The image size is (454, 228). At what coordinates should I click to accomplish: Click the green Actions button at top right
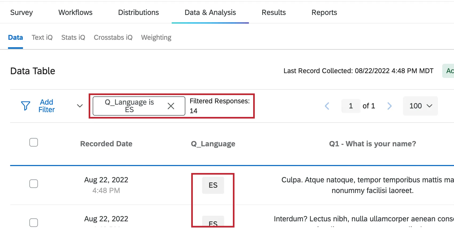(x=449, y=71)
